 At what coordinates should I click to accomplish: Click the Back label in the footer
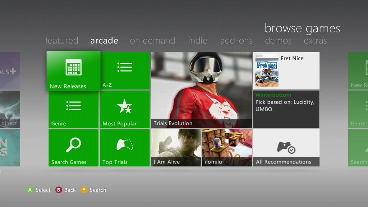point(70,190)
